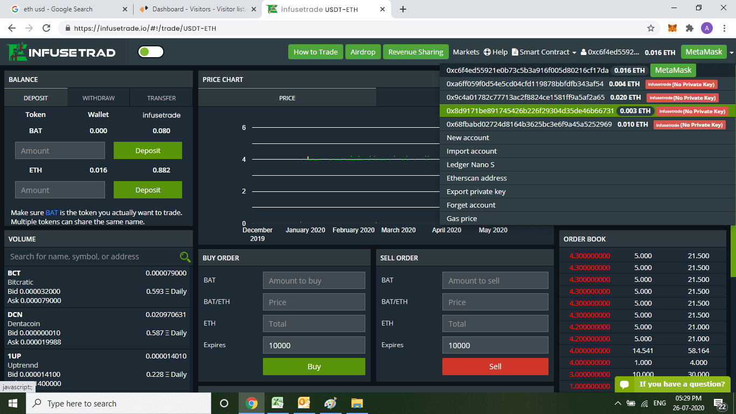Viewport: 736px width, 414px height.
Task: Click the Chrome profile avatar
Action: pyautogui.click(x=707, y=28)
